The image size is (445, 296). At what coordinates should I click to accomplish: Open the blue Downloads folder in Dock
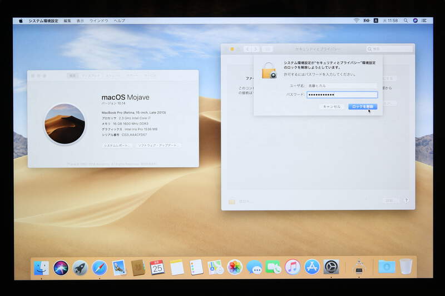(387, 267)
